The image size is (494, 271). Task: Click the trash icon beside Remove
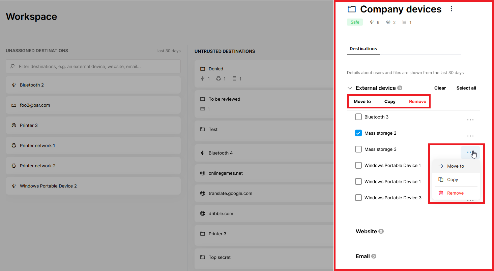point(440,193)
